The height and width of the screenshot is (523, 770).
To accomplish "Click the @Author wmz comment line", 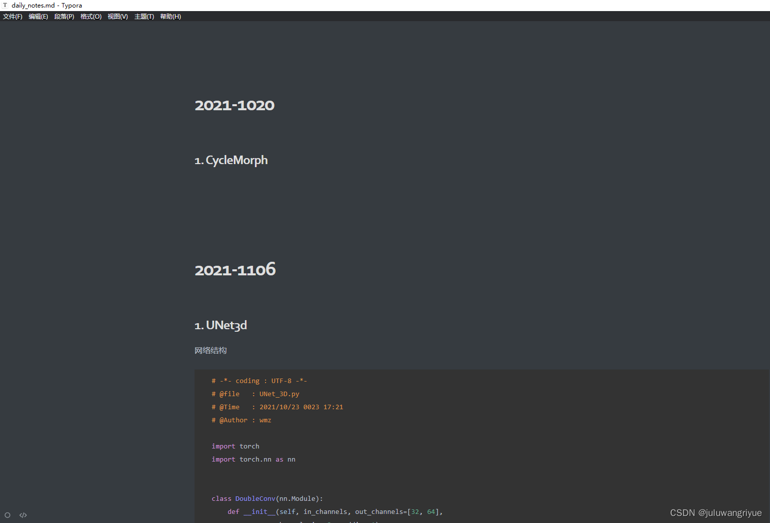I will 241,420.
